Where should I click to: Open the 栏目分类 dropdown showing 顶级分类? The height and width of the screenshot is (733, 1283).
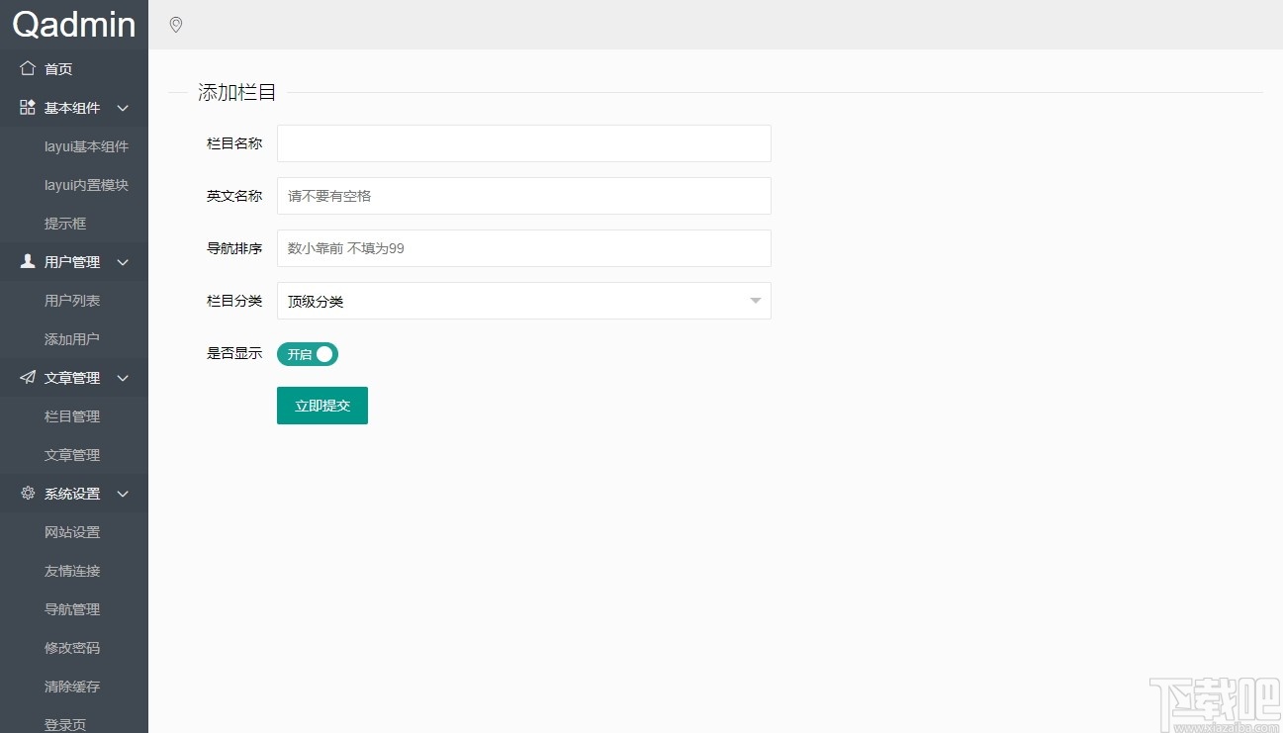tap(523, 301)
